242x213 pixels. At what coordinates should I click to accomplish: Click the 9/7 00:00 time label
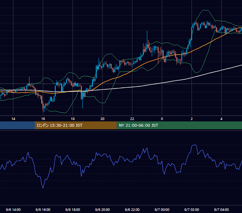point(162,209)
